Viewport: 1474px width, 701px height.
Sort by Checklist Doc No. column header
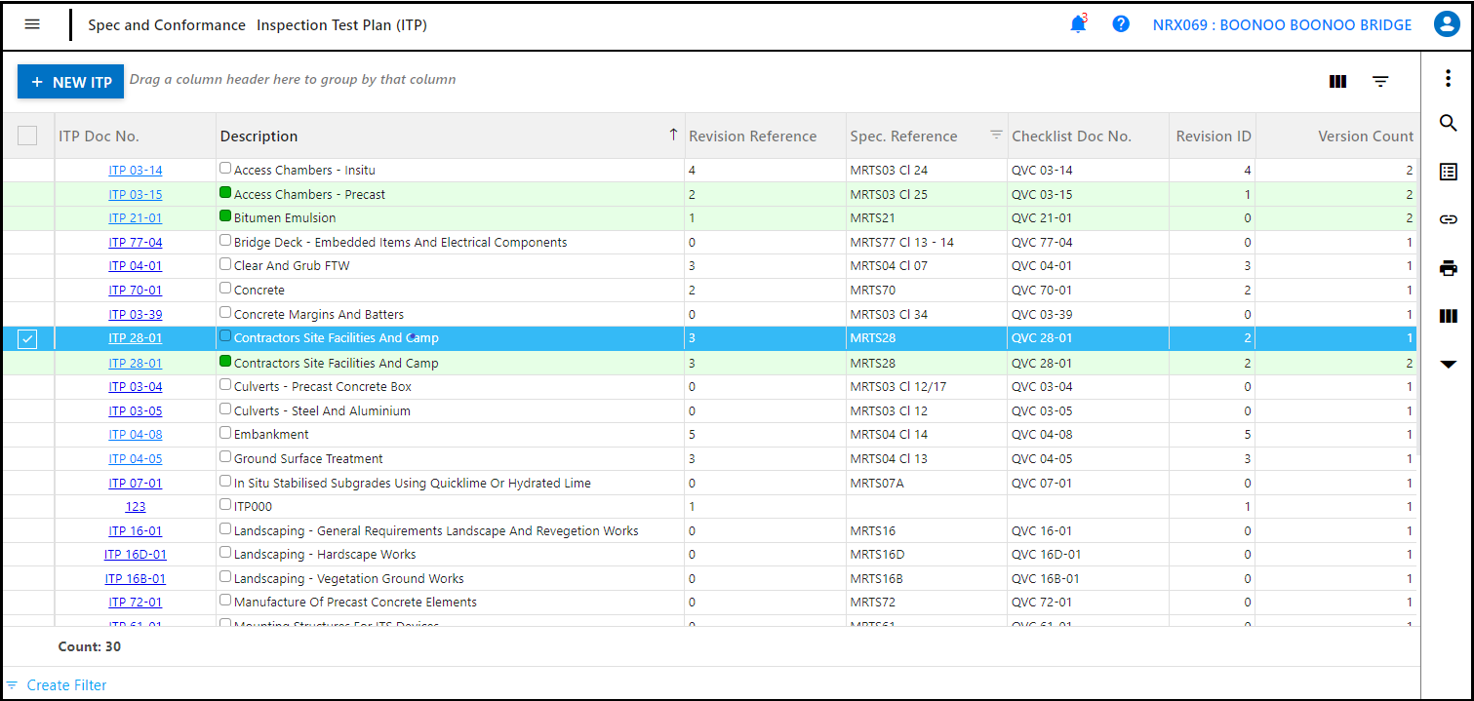1071,136
